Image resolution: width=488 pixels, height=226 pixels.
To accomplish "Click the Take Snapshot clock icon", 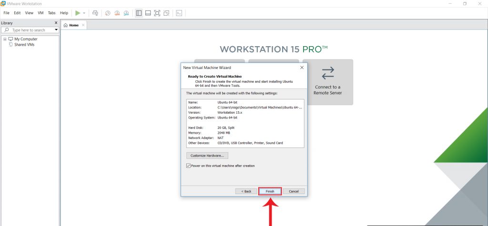I will (x=108, y=13).
